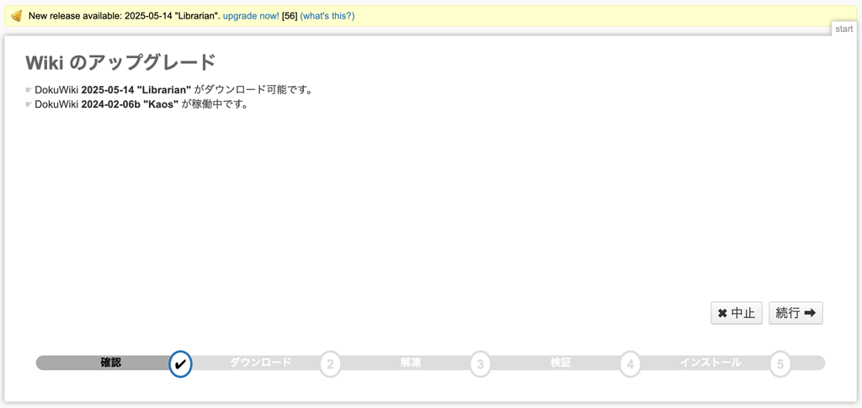Image resolution: width=862 pixels, height=408 pixels.
Task: Open the "upgrade now!" link
Action: pyautogui.click(x=251, y=16)
